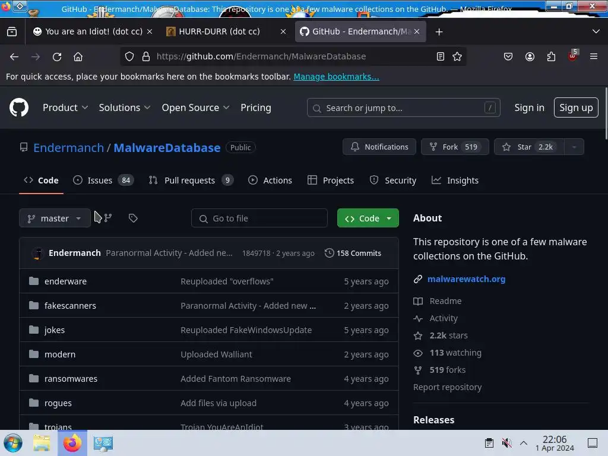Click the Endermanch avatar in commit row
Screen dimensions: 608x456
click(x=37, y=253)
